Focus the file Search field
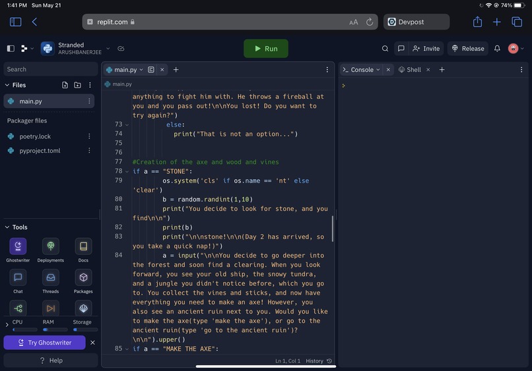The height and width of the screenshot is (371, 532). [51, 69]
